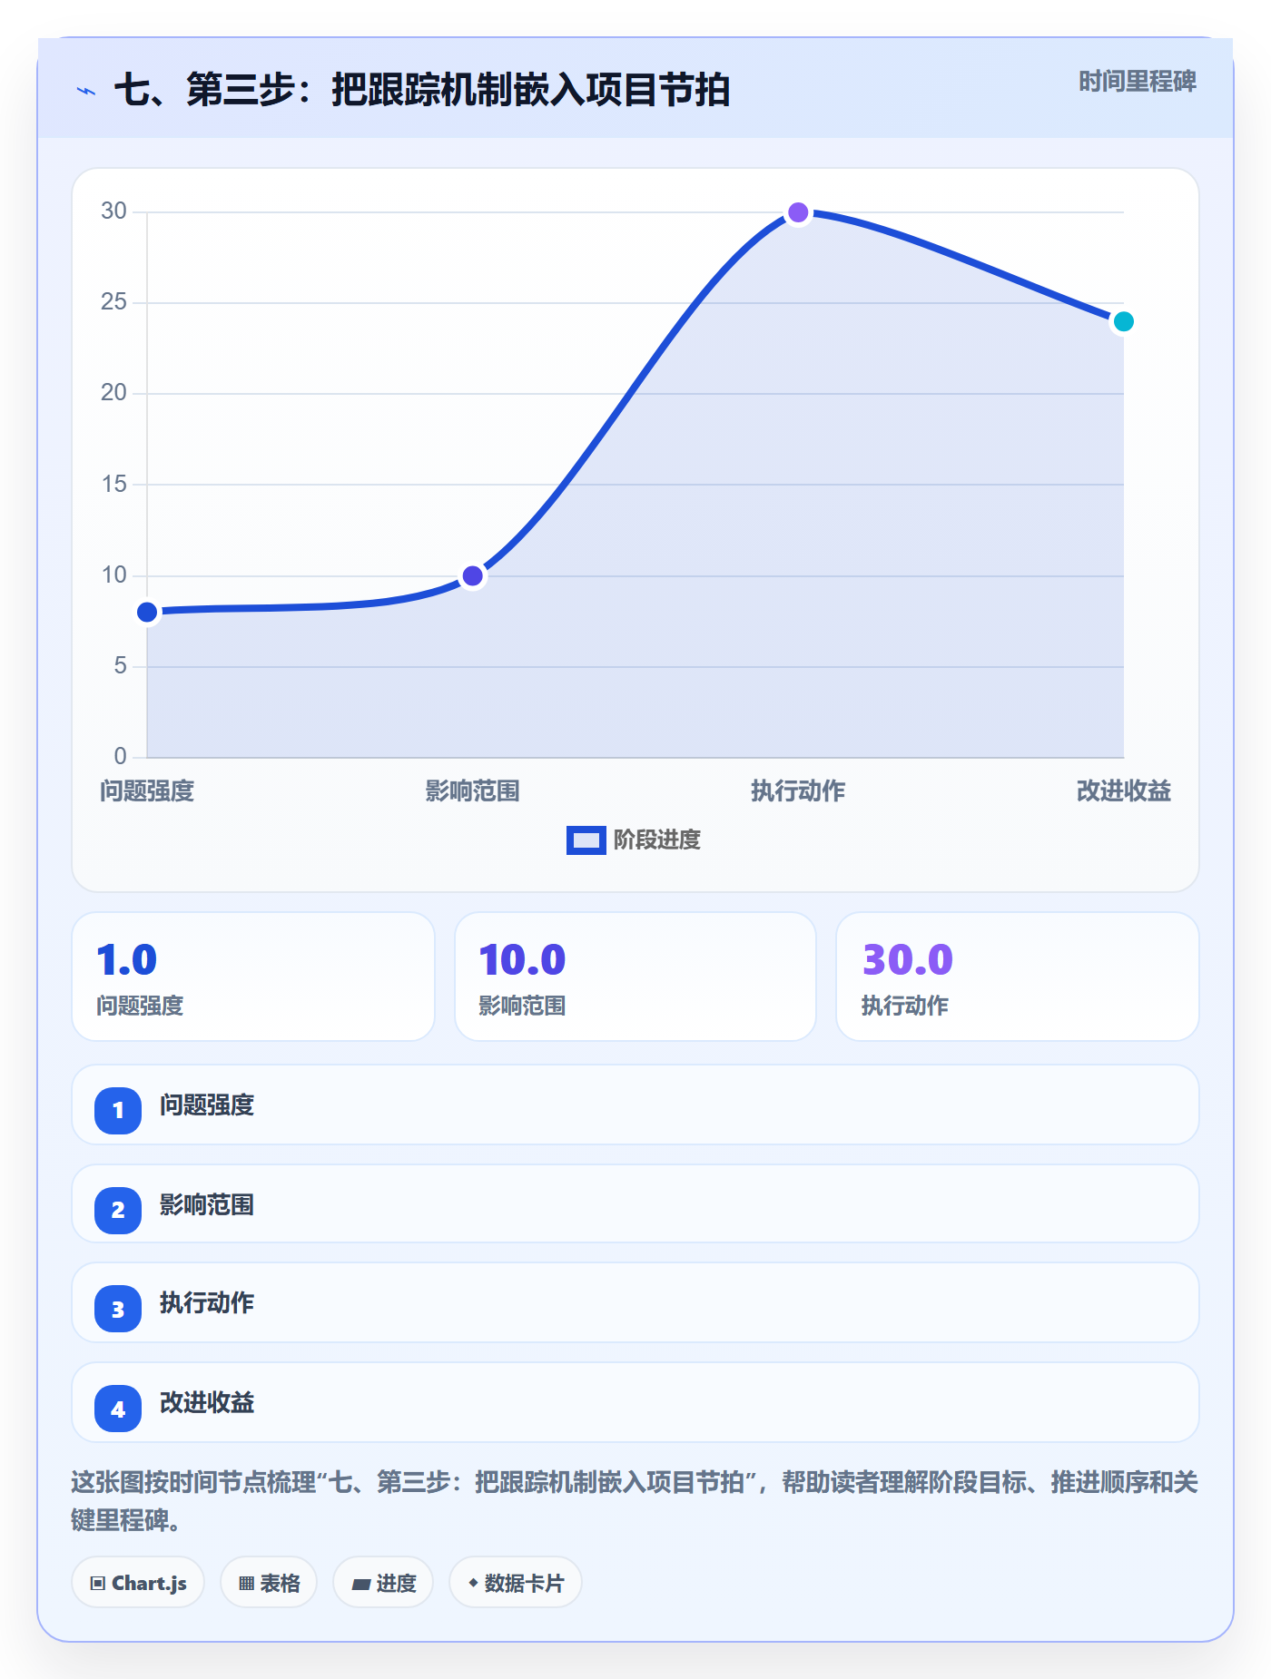Click the number 1 badge for 问题强度
The width and height of the screenshot is (1271, 1679).
coord(118,1110)
